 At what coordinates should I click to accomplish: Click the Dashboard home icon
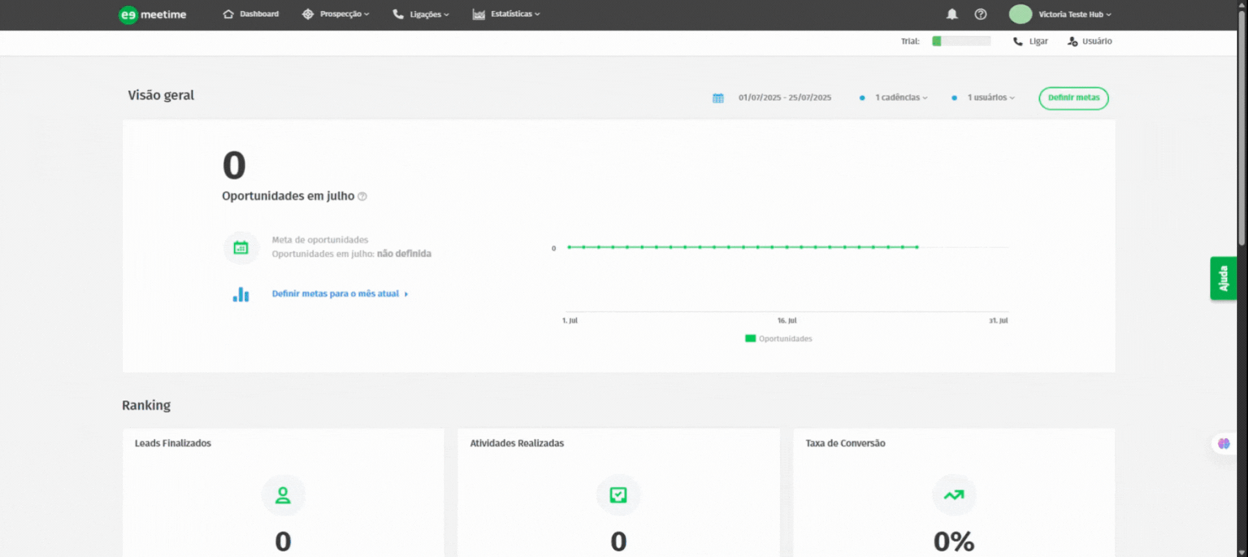(x=228, y=14)
